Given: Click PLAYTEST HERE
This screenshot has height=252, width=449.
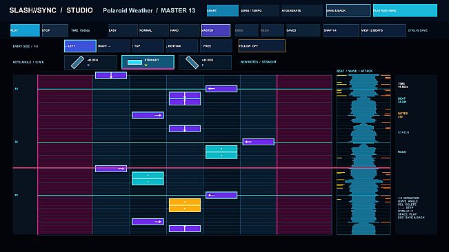Looking at the screenshot, I should (405, 10).
